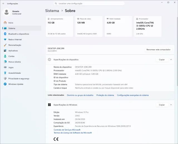Screen dimensions: 178x144
Task: Click the Privacidade e segurança shield icon
Action: (5, 78)
